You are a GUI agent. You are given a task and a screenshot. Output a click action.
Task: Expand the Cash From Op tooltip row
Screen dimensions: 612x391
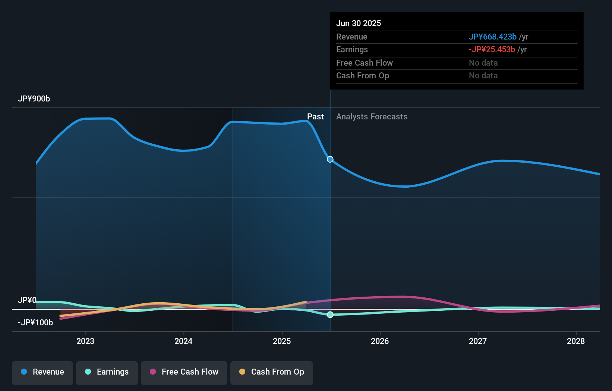363,75
